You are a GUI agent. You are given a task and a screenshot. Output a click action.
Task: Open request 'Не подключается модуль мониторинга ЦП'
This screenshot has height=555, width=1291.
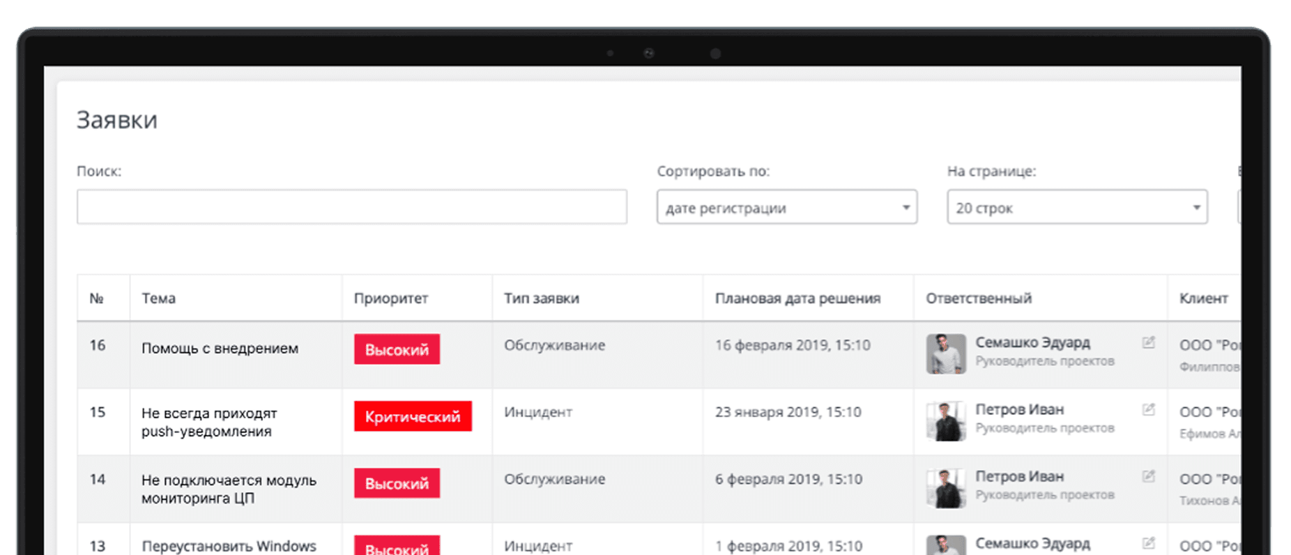click(229, 489)
